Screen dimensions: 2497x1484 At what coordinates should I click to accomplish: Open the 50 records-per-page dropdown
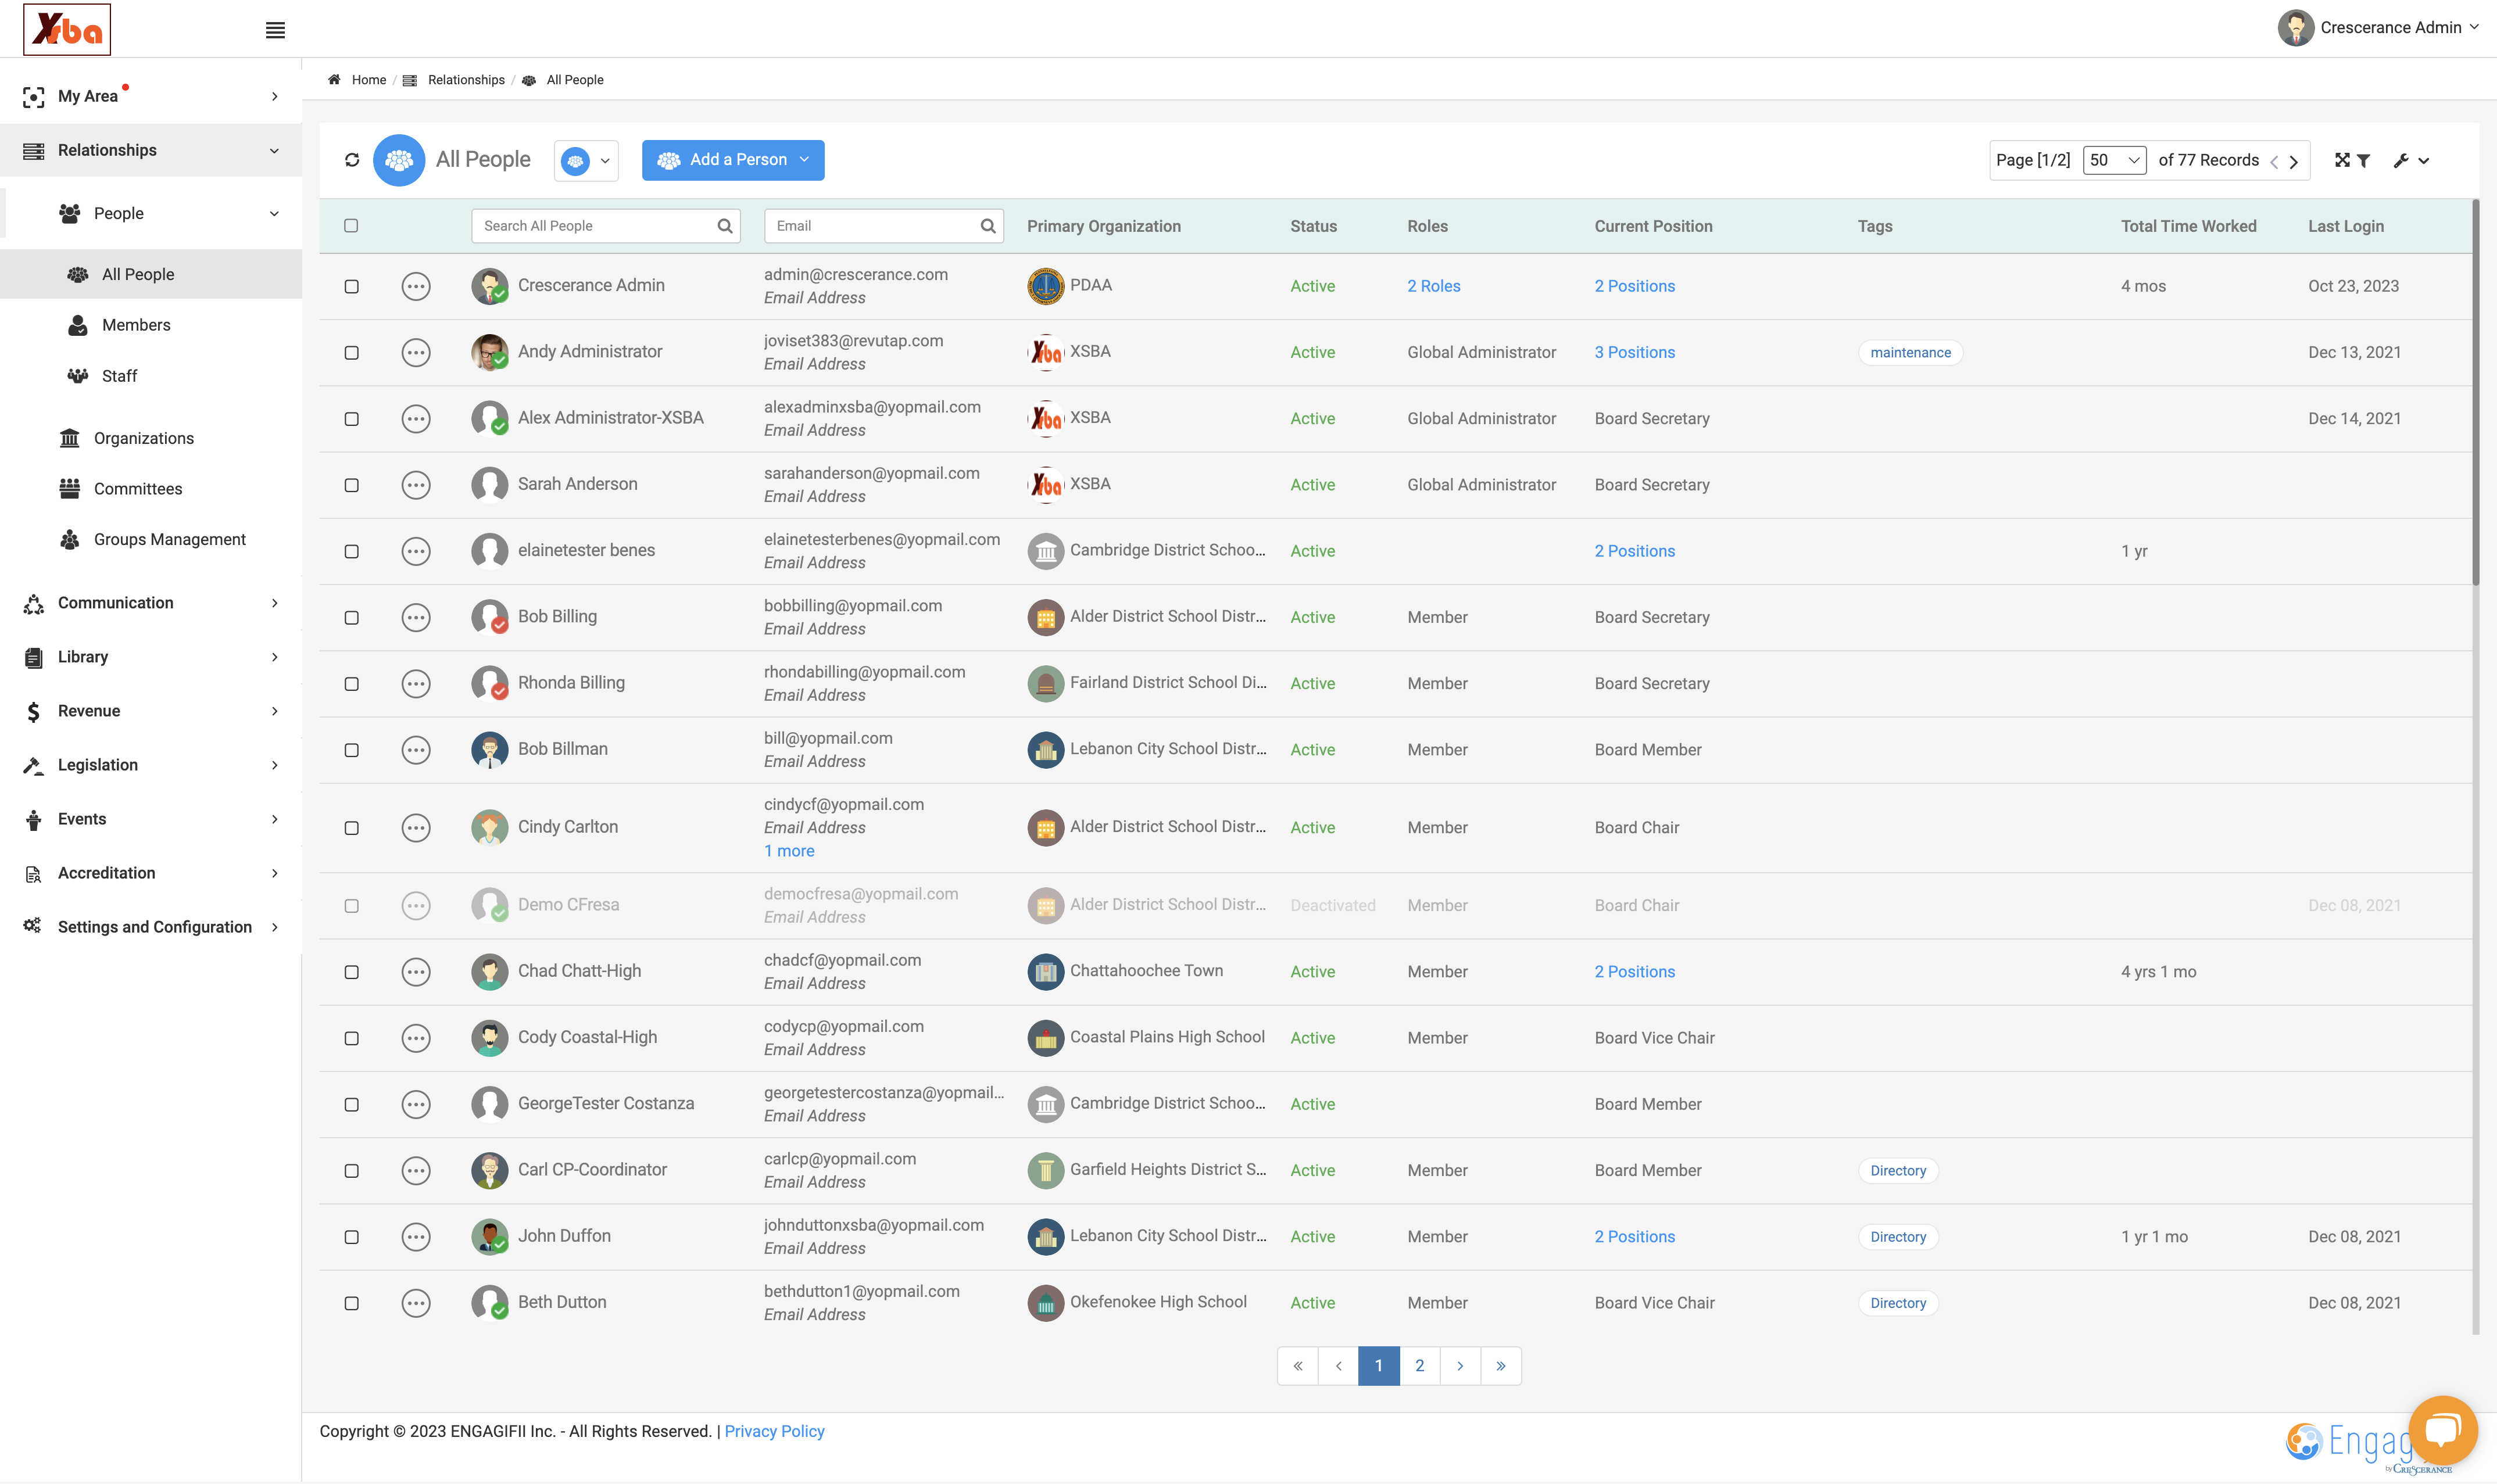pyautogui.click(x=2114, y=160)
